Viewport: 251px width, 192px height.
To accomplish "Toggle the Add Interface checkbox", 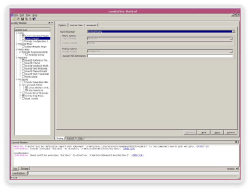I will click(x=27, y=90).
